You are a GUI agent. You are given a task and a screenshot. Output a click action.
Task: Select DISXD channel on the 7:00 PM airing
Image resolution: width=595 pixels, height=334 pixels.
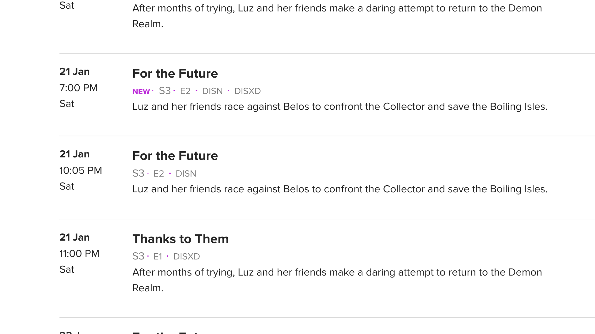(x=247, y=91)
